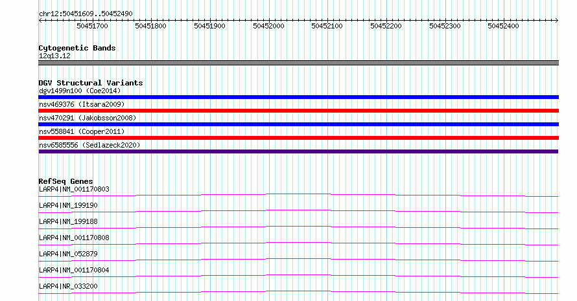Click the red bar for nsv469376
The image size is (577, 301).
[x=298, y=111]
